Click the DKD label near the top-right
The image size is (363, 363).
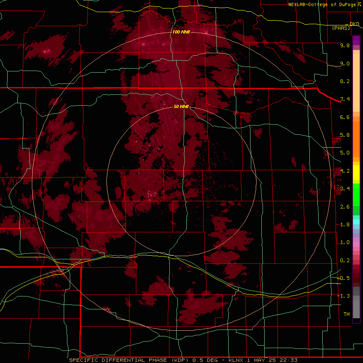click(354, 24)
